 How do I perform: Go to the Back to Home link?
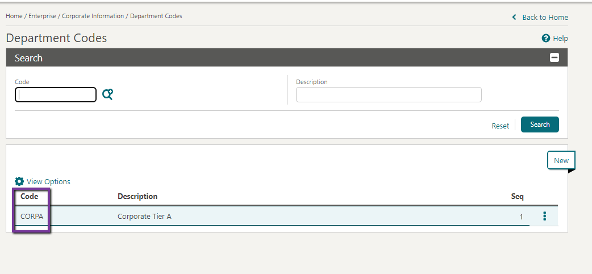click(x=545, y=18)
